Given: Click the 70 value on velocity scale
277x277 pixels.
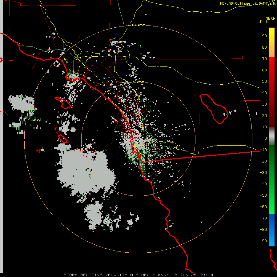Looking at the screenshot, I should [x=264, y=59].
